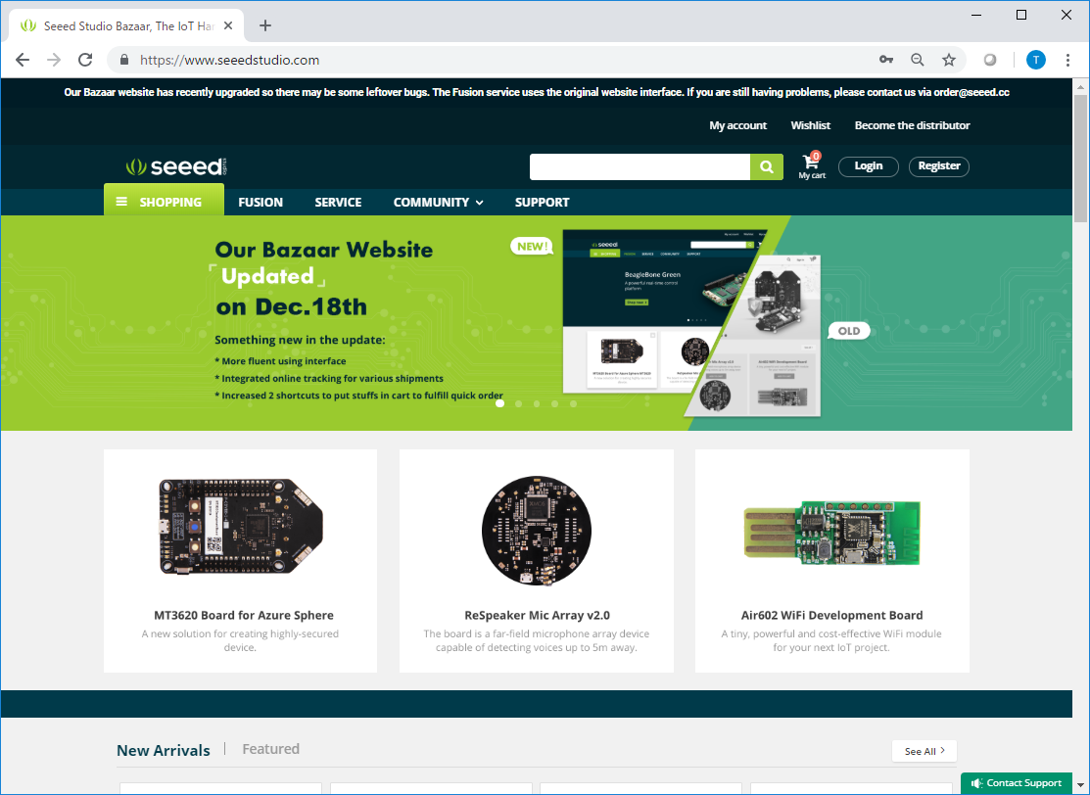The width and height of the screenshot is (1090, 795).
Task: Click the browser forward arrow
Action: click(54, 60)
